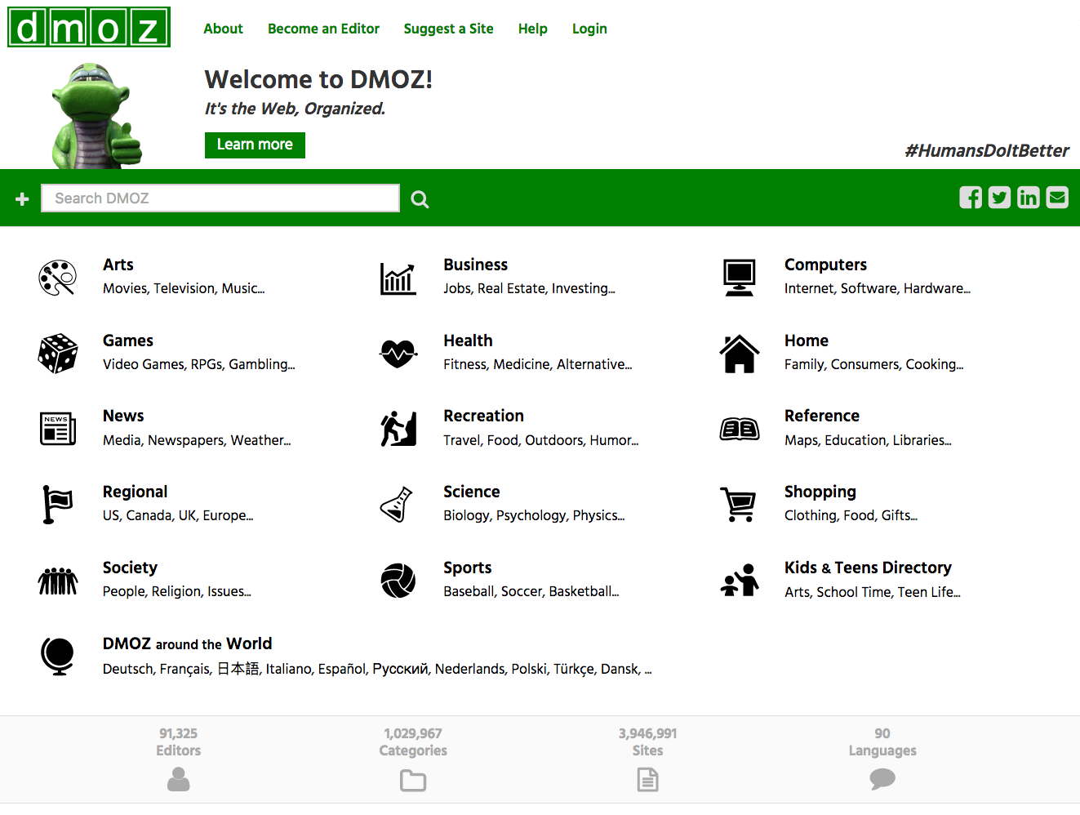The height and width of the screenshot is (815, 1080).
Task: Open the Business category heading
Action: tap(475, 265)
